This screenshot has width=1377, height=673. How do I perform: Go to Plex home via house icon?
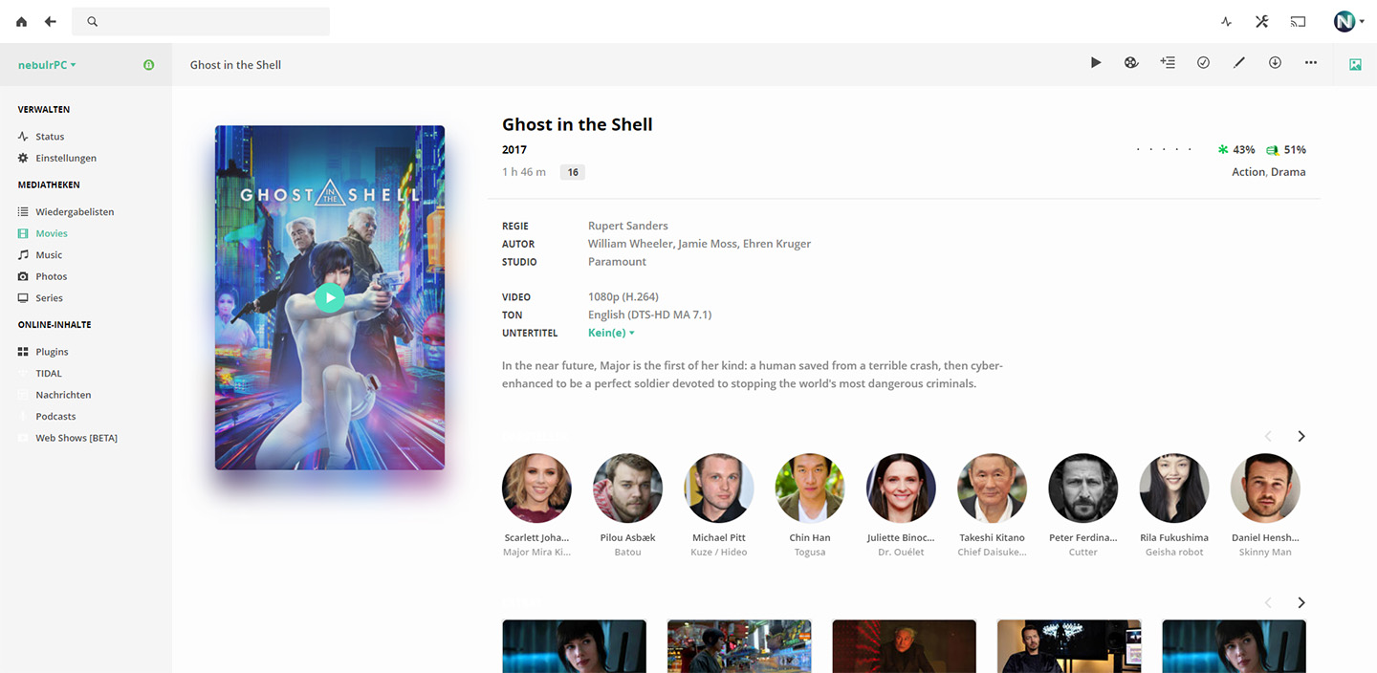click(22, 21)
